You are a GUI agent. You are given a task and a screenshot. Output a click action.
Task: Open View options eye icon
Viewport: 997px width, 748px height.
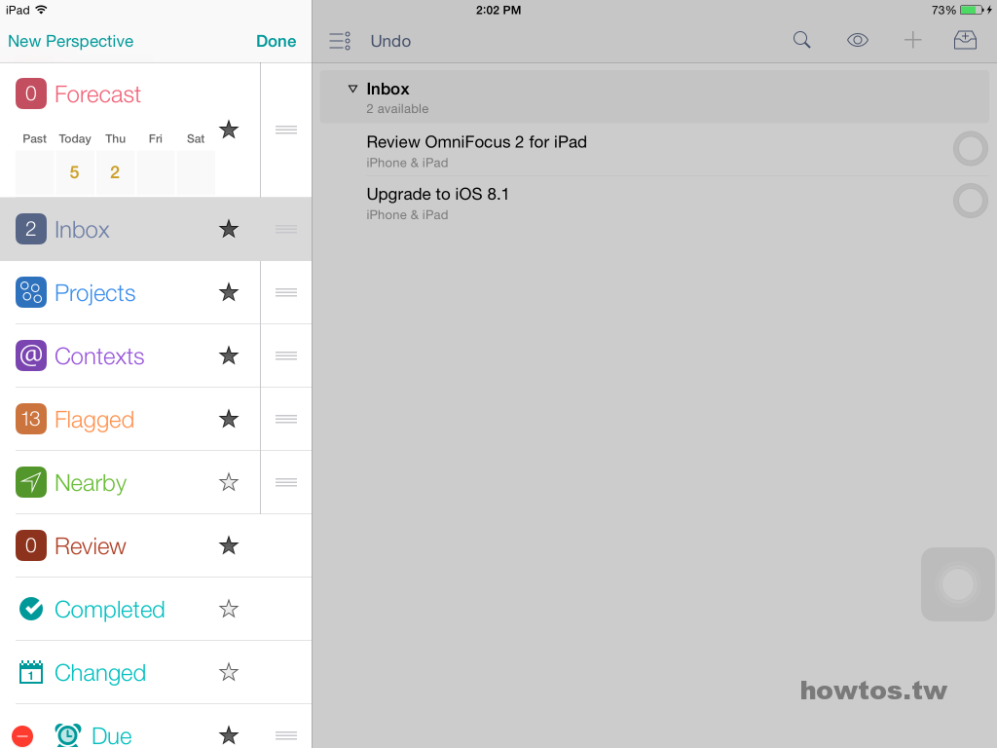(x=857, y=40)
